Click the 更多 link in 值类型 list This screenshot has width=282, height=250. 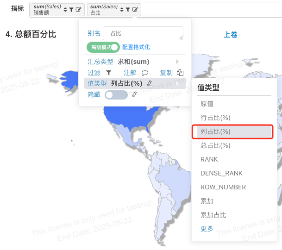coord(207,229)
